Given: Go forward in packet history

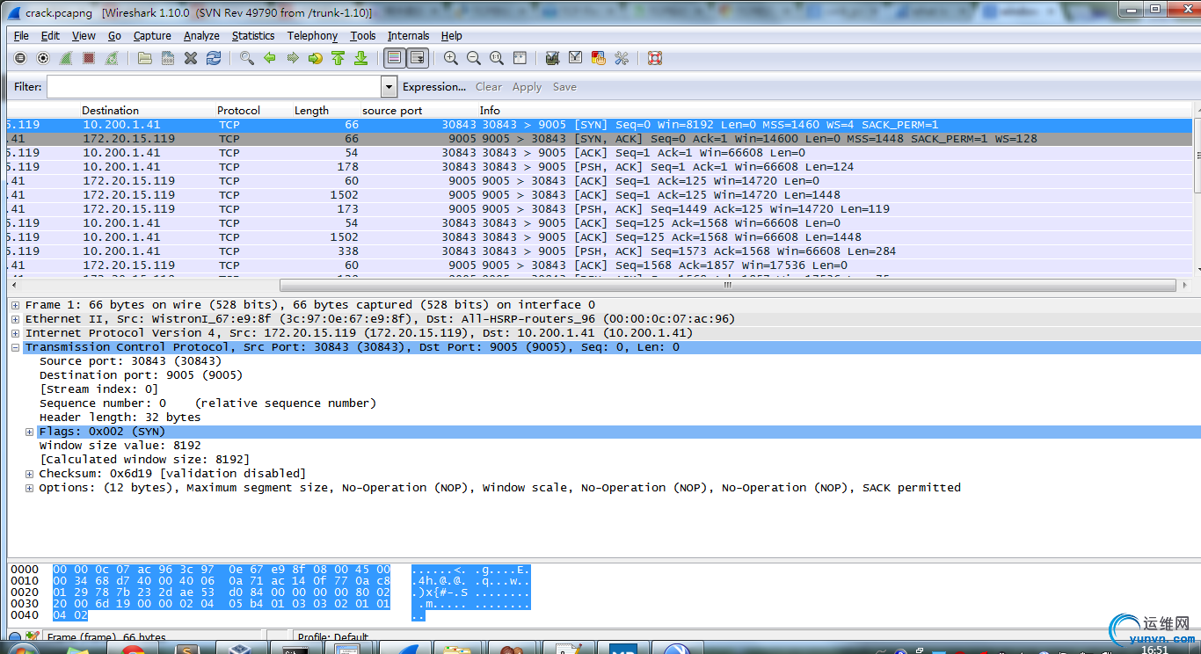Looking at the screenshot, I should pos(293,58).
